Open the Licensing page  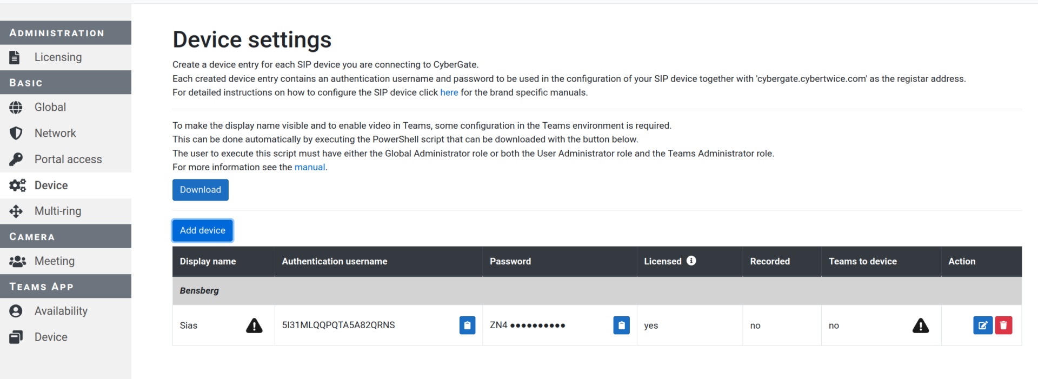pyautogui.click(x=65, y=57)
